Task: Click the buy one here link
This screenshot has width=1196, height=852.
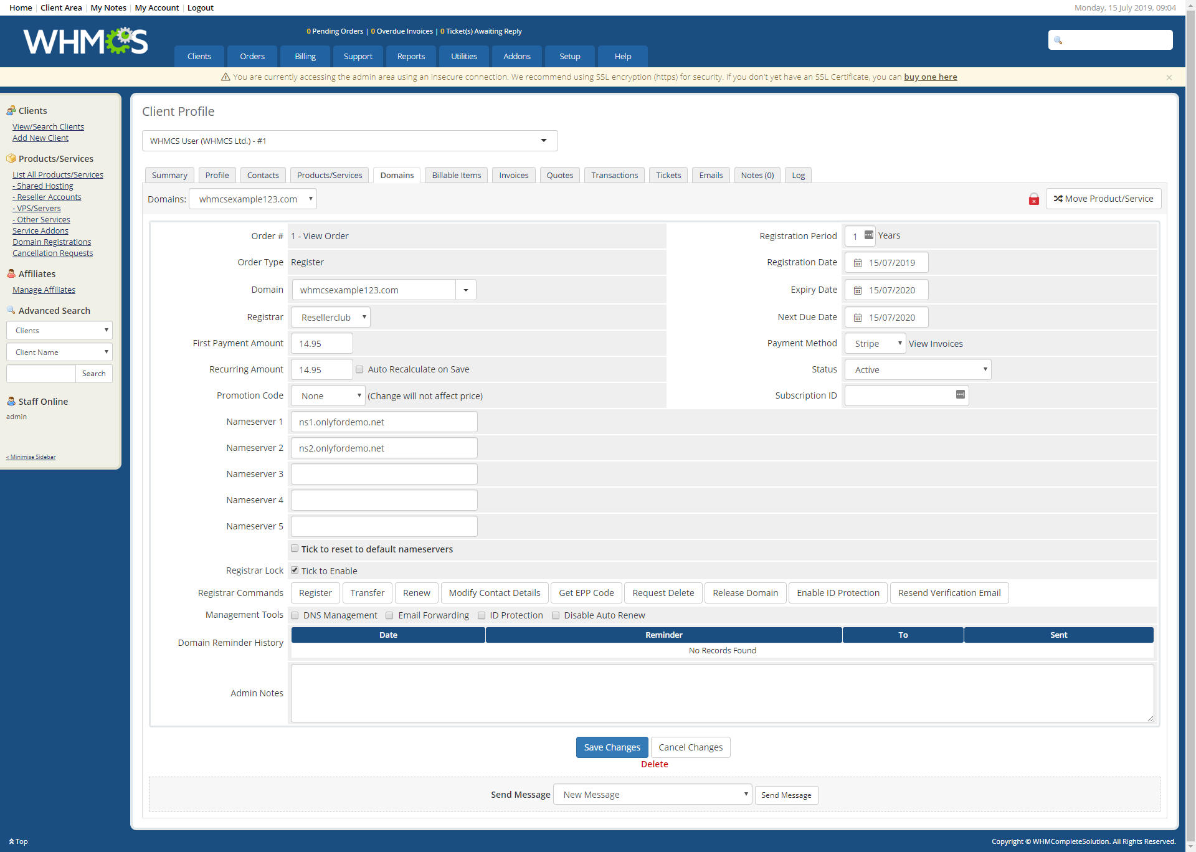Action: point(931,77)
